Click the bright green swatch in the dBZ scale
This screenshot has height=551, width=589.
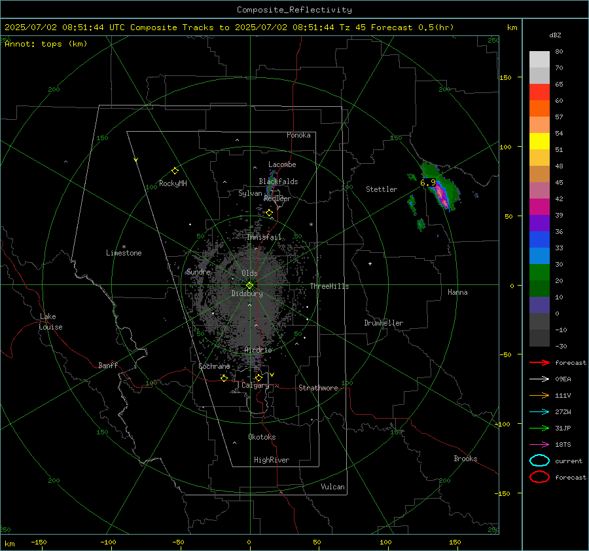(539, 273)
